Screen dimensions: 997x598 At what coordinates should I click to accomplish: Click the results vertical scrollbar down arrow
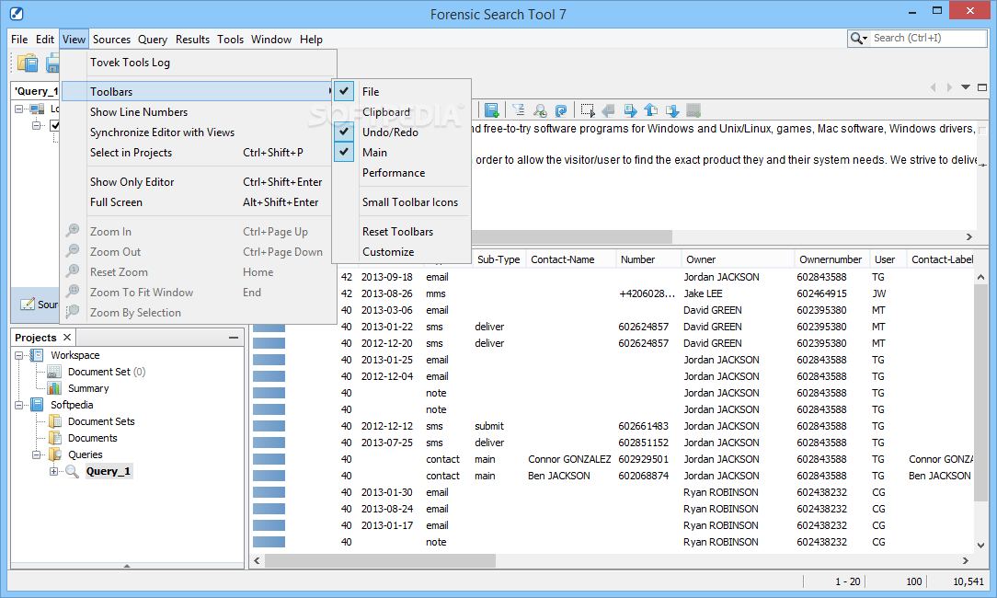pos(980,546)
